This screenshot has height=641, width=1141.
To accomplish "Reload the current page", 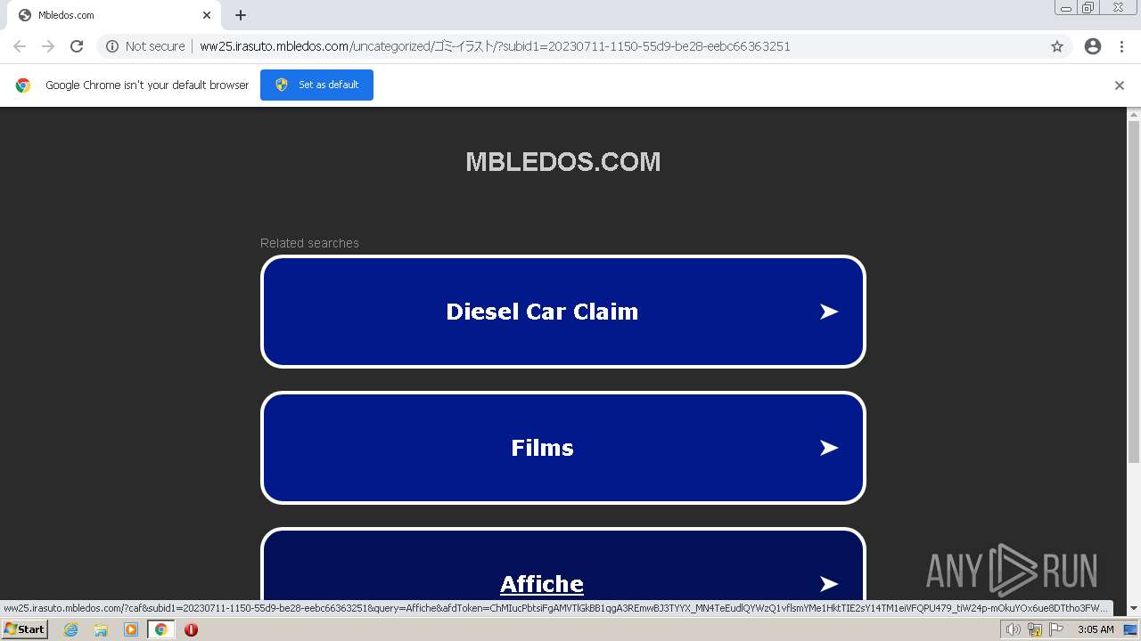I will [77, 46].
